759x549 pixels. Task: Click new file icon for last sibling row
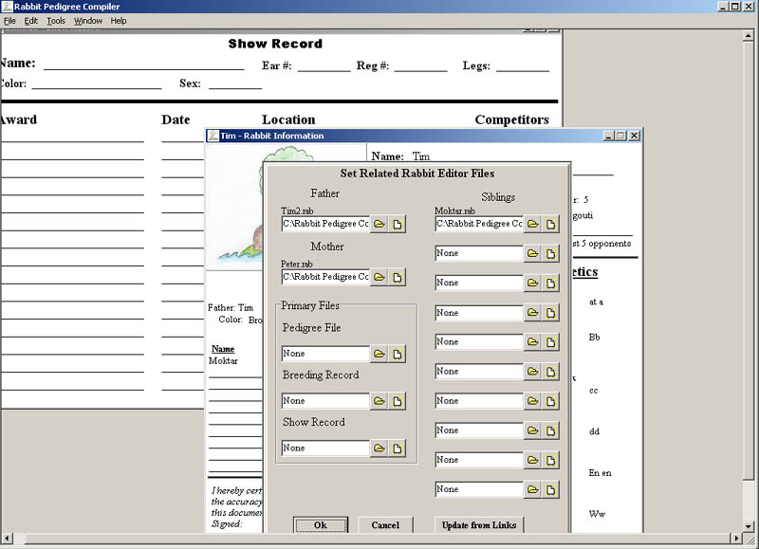[550, 490]
